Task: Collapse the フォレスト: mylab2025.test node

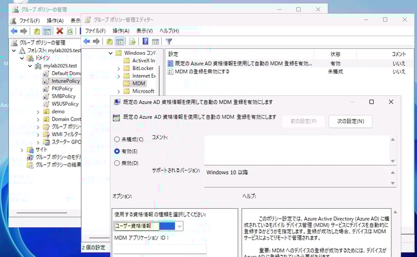Action: coord(14,50)
